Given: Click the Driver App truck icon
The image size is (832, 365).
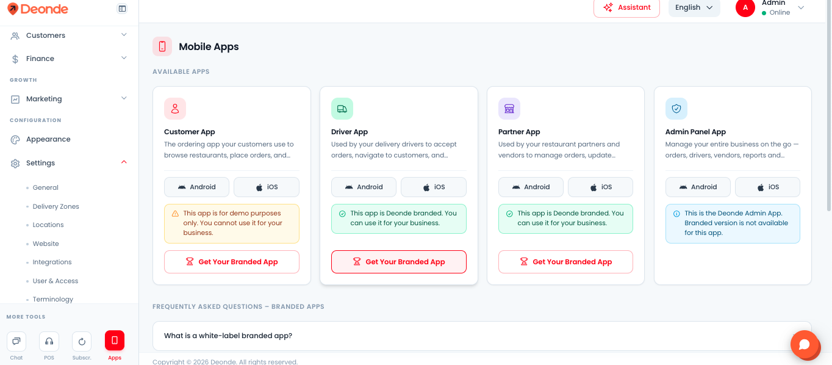Looking at the screenshot, I should coord(342,109).
